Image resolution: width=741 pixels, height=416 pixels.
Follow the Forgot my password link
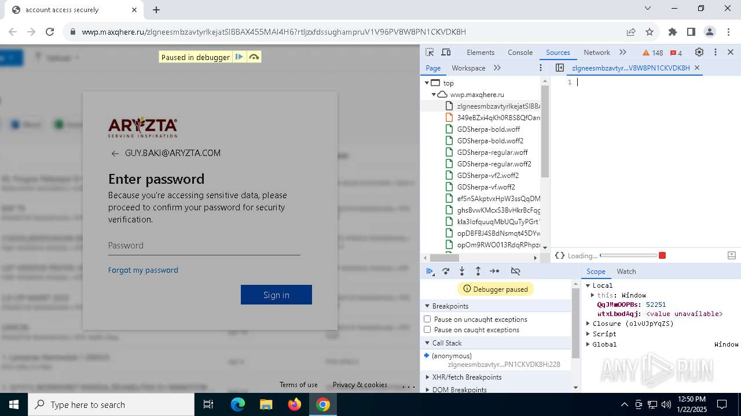pos(143,270)
